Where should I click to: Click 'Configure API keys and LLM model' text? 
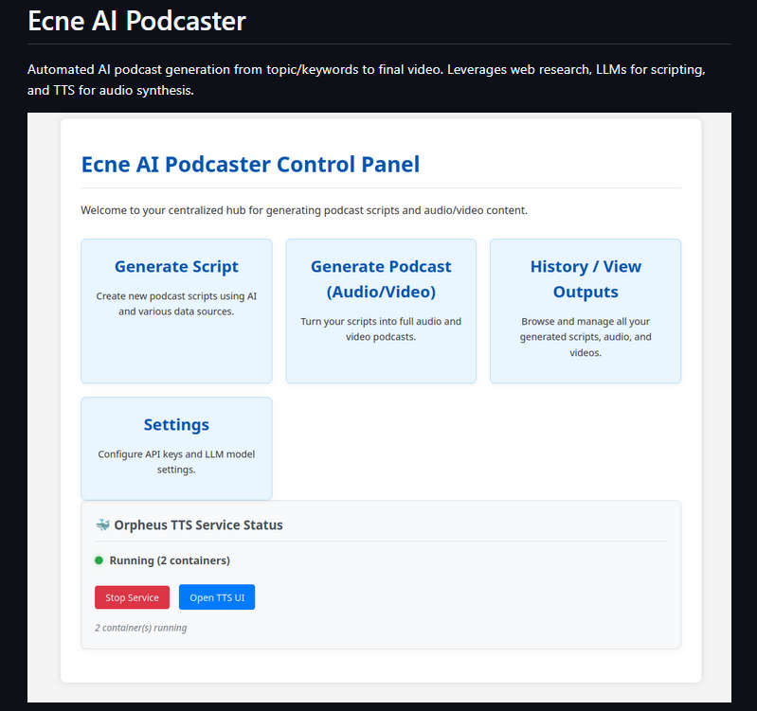point(176,462)
